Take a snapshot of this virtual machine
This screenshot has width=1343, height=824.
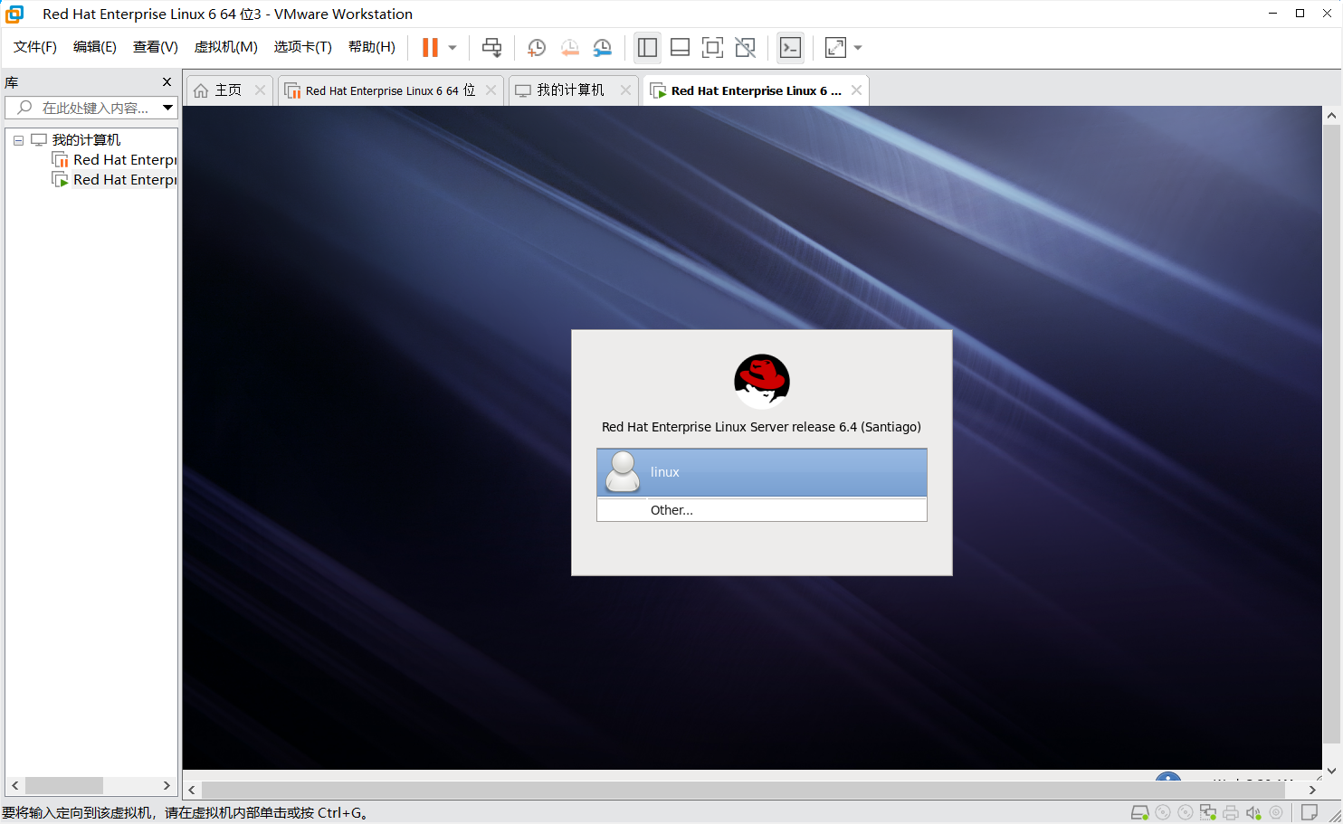536,48
